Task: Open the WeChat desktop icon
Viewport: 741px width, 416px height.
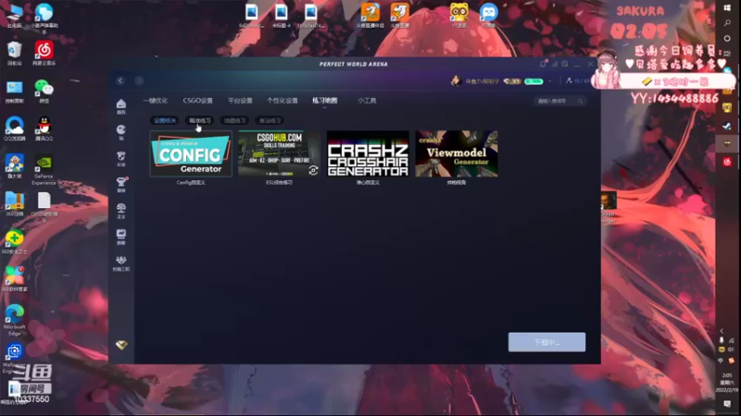Action: (44, 92)
